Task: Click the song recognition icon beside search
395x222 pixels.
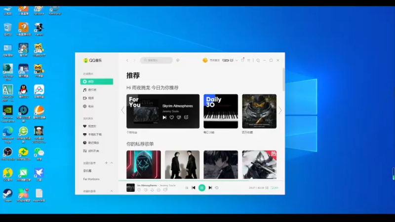Action: click(178, 60)
